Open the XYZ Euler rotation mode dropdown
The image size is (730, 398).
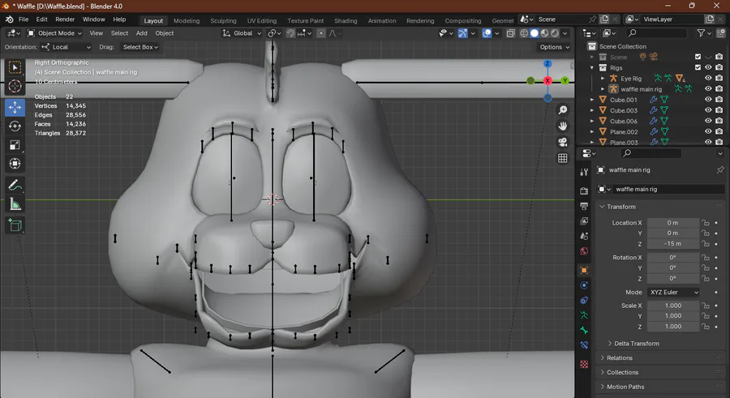click(x=673, y=293)
